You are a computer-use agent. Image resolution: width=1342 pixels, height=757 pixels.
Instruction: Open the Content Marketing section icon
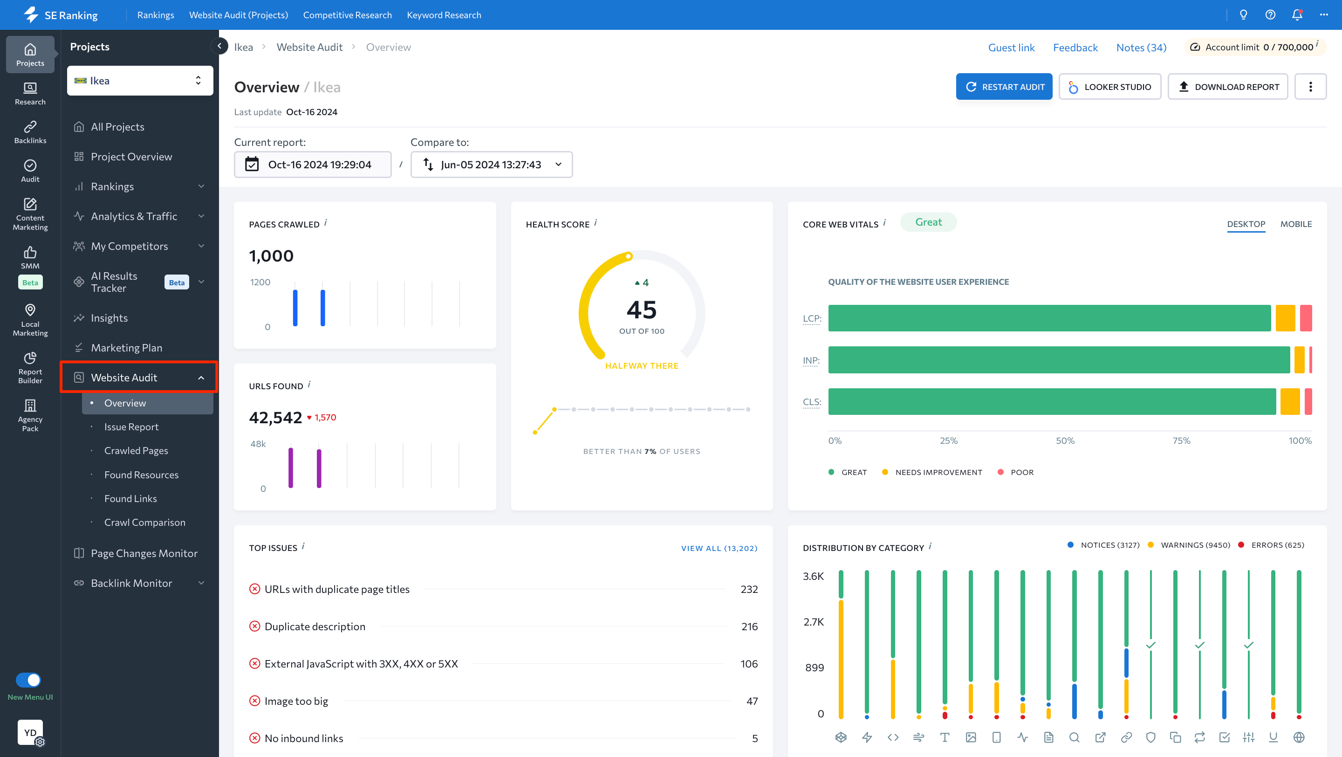(30, 213)
